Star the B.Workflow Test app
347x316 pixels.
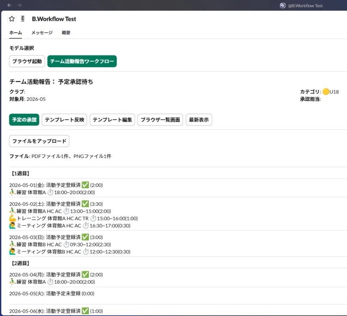click(11, 19)
